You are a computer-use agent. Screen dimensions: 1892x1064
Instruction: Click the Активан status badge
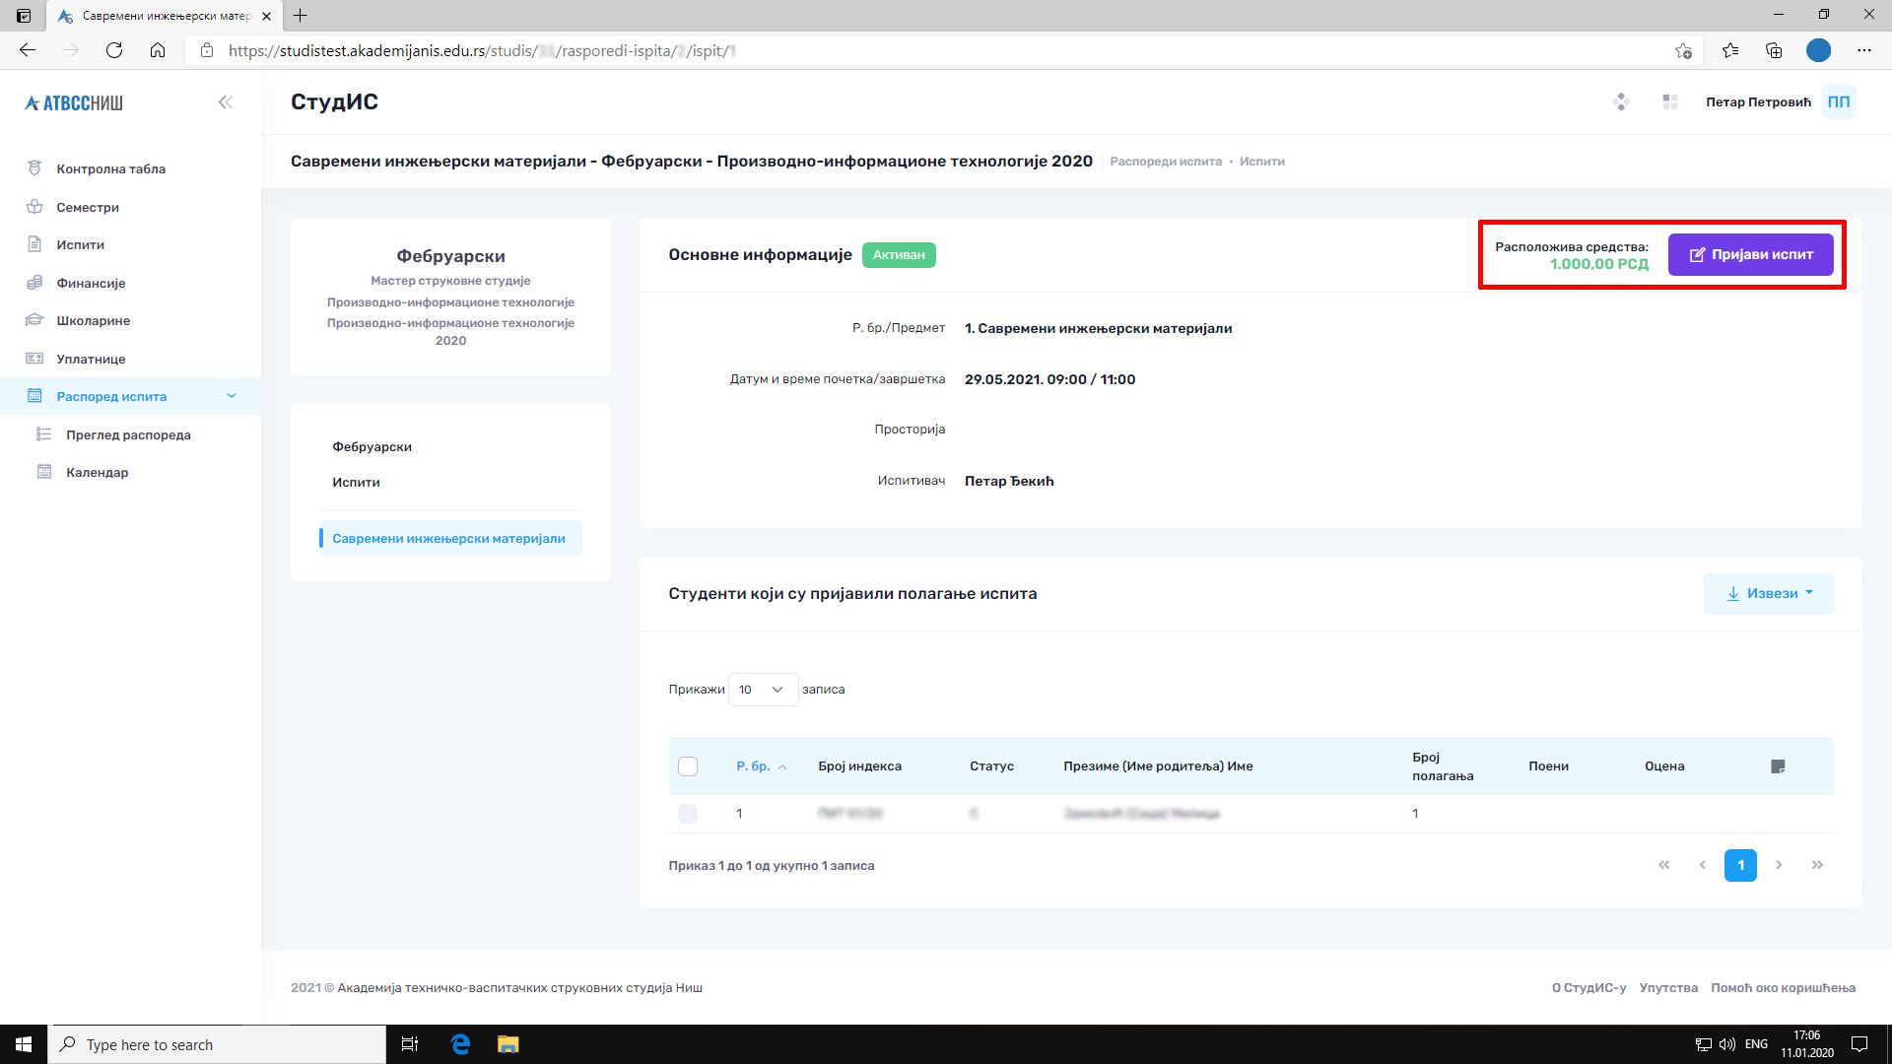899,255
